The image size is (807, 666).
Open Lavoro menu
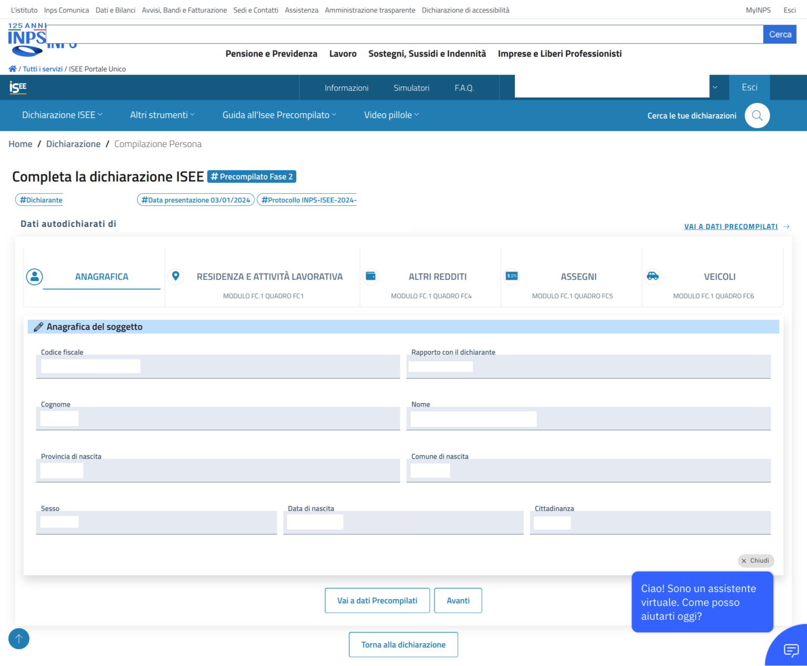point(343,54)
